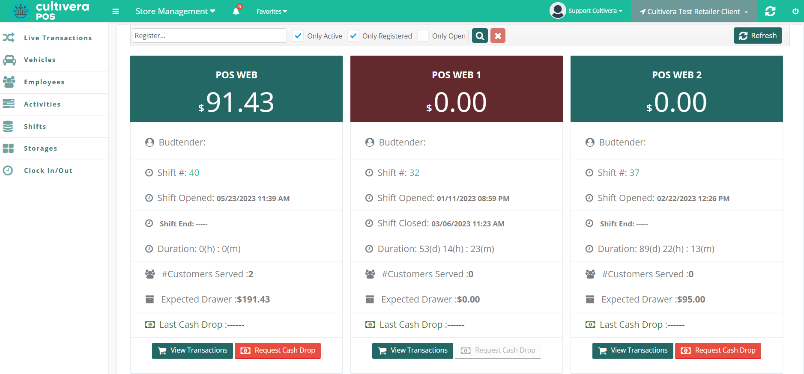The image size is (804, 374).
Task: Click the POS WEB Budtender user icon
Action: [149, 142]
